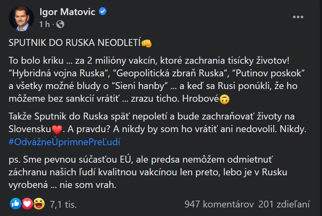Viewport: 322px width, 216px height.
Task: Open the post's "1 h" timestamp
Action: 45,24
